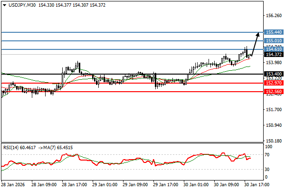The width and height of the screenshot is (285, 190).
Task: Click the black upward forecast arrow
Action: pos(255,44)
